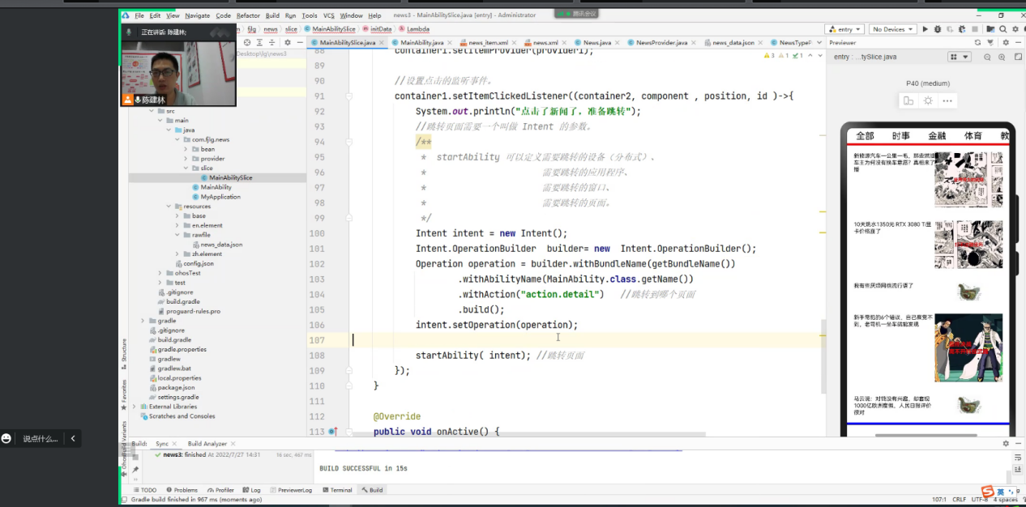Image resolution: width=1026 pixels, height=507 pixels.
Task: Click the Debug bug icon in the toolbar
Action: (x=937, y=29)
